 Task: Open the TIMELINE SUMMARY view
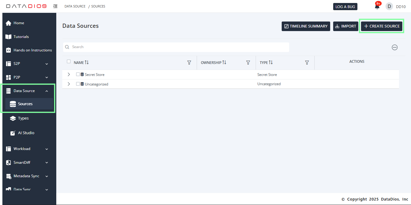click(x=306, y=26)
